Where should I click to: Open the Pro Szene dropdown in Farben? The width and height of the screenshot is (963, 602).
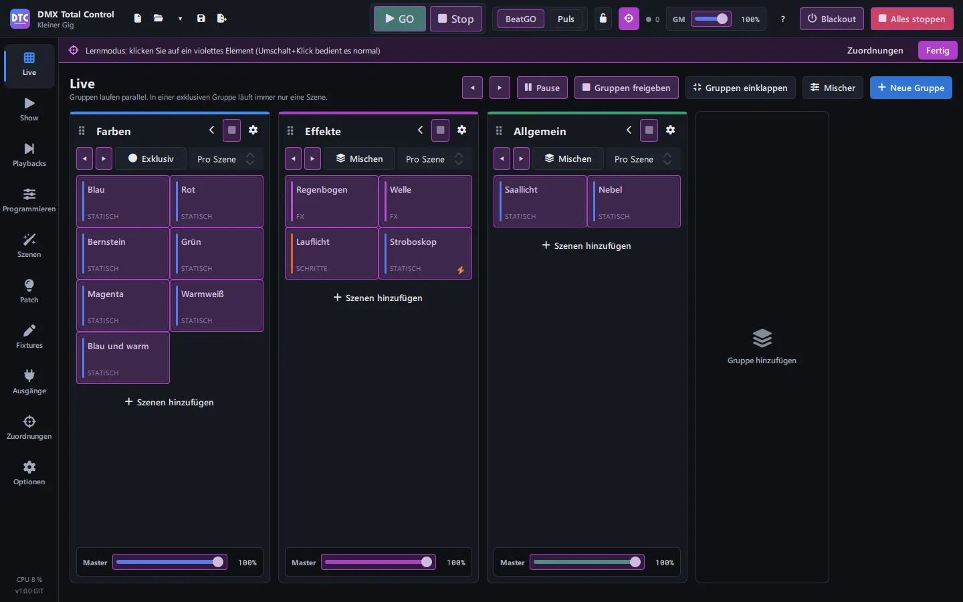(226, 159)
